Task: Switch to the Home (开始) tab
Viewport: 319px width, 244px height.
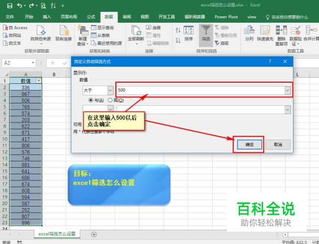Action: (x=29, y=17)
